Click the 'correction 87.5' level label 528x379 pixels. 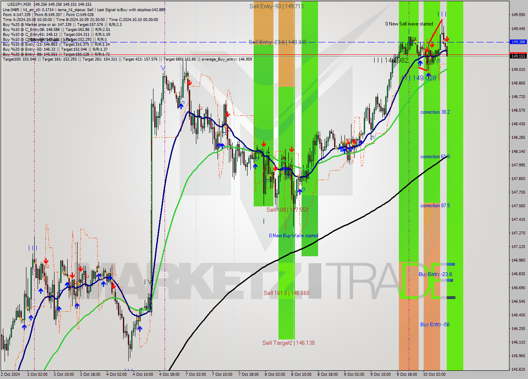435,206
